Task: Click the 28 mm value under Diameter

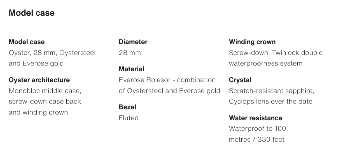Action: coord(130,53)
